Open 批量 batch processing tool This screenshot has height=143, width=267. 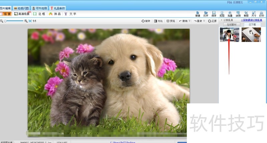point(230,14)
